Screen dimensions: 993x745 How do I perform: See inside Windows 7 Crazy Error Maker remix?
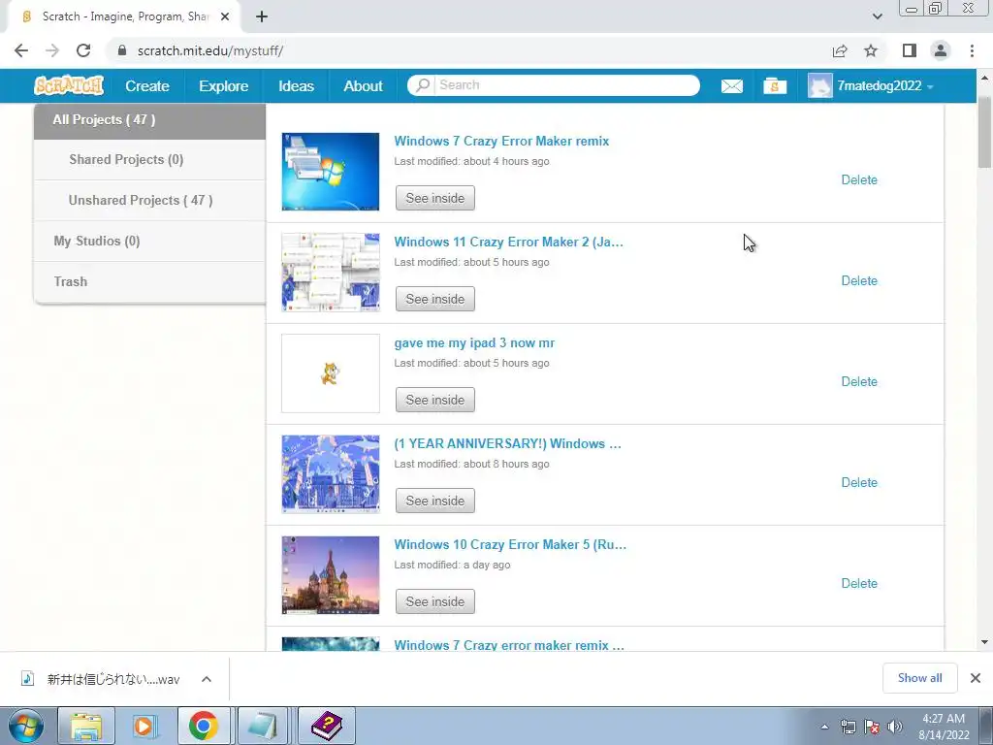tap(435, 198)
